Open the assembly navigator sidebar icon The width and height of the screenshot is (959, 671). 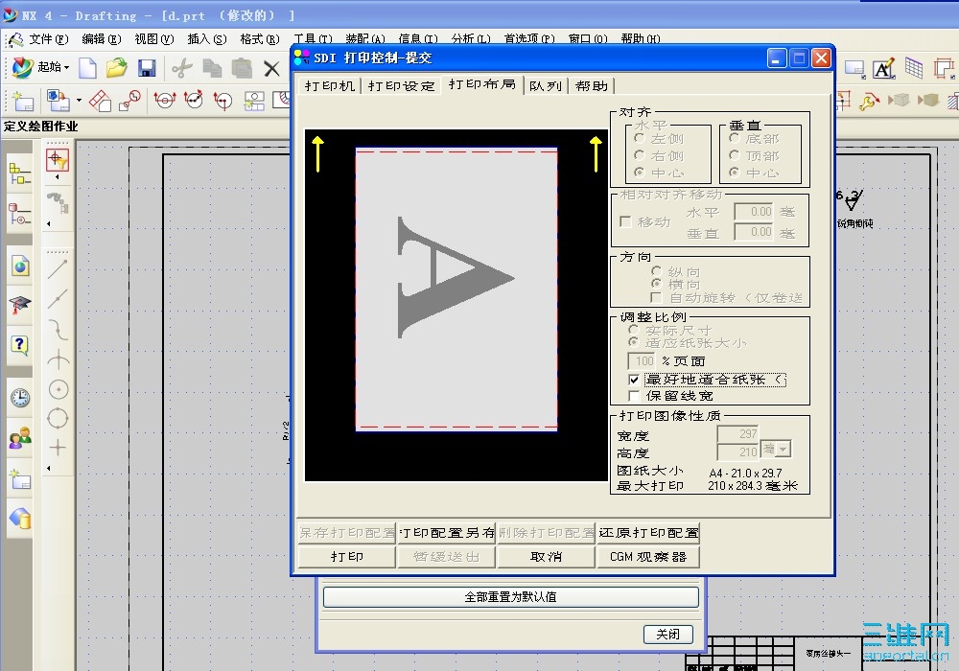coord(19,174)
